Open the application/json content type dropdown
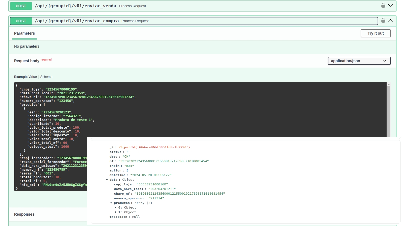Image resolution: width=406 pixels, height=226 pixels. (x=359, y=61)
